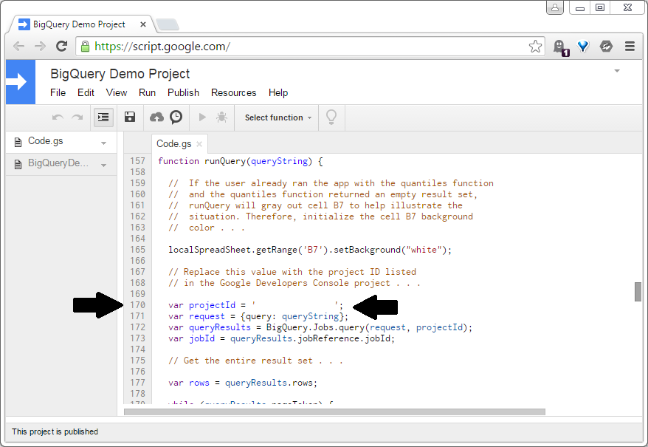Viewport: 648px width, 447px height.
Task: Toggle the indent formatting icon
Action: tap(103, 117)
